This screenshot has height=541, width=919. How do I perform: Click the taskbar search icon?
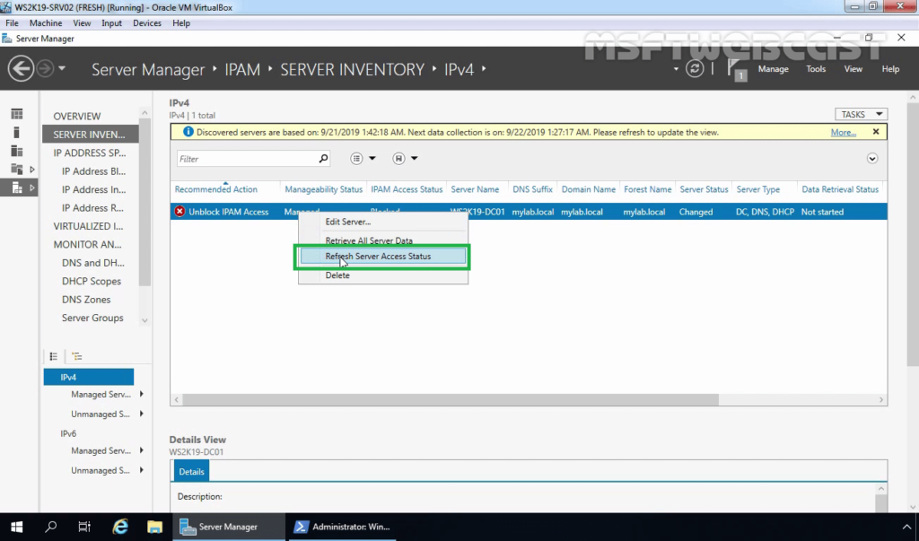coord(51,527)
